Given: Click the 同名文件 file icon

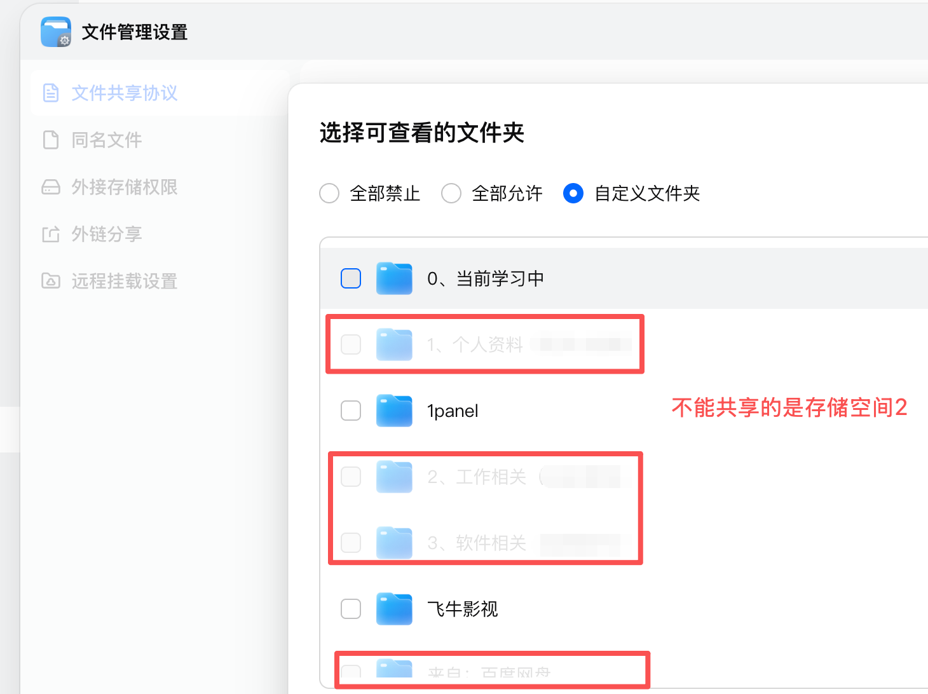Looking at the screenshot, I should pyautogui.click(x=51, y=140).
